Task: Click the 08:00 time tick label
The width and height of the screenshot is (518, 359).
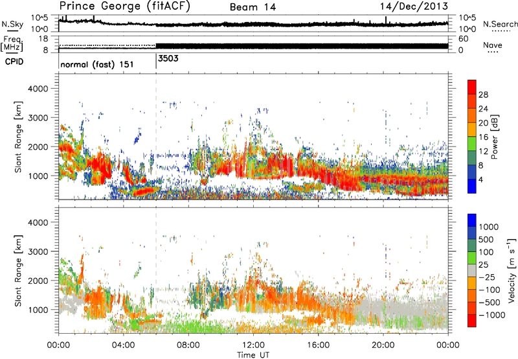Action: (188, 345)
